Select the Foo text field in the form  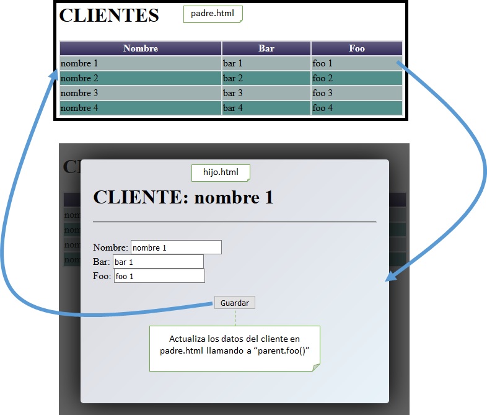coord(159,276)
